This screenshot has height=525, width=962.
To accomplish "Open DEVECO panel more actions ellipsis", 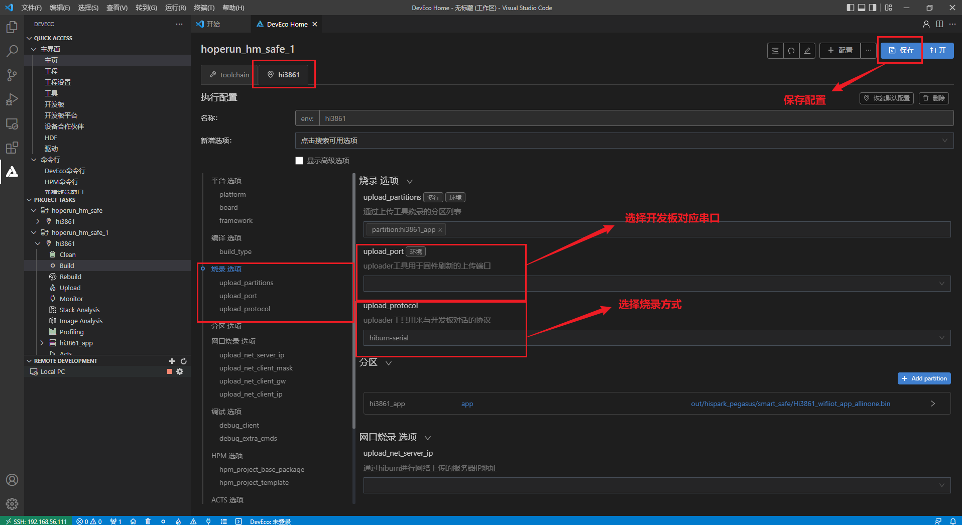I will 179,24.
